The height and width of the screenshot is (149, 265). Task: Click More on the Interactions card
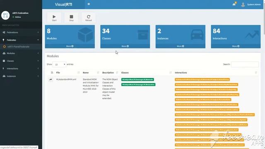tap(236, 46)
